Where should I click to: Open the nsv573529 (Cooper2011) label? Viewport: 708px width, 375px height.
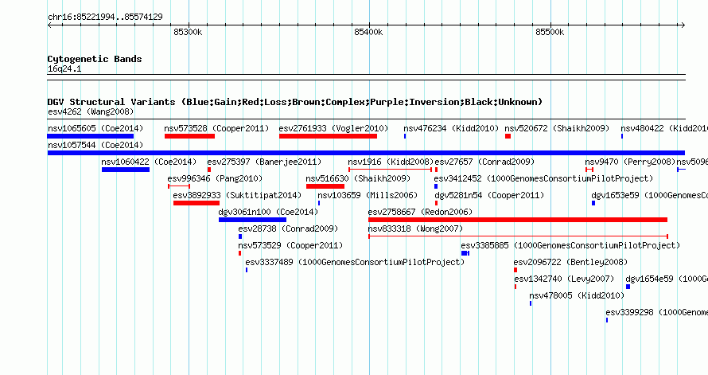[291, 245]
